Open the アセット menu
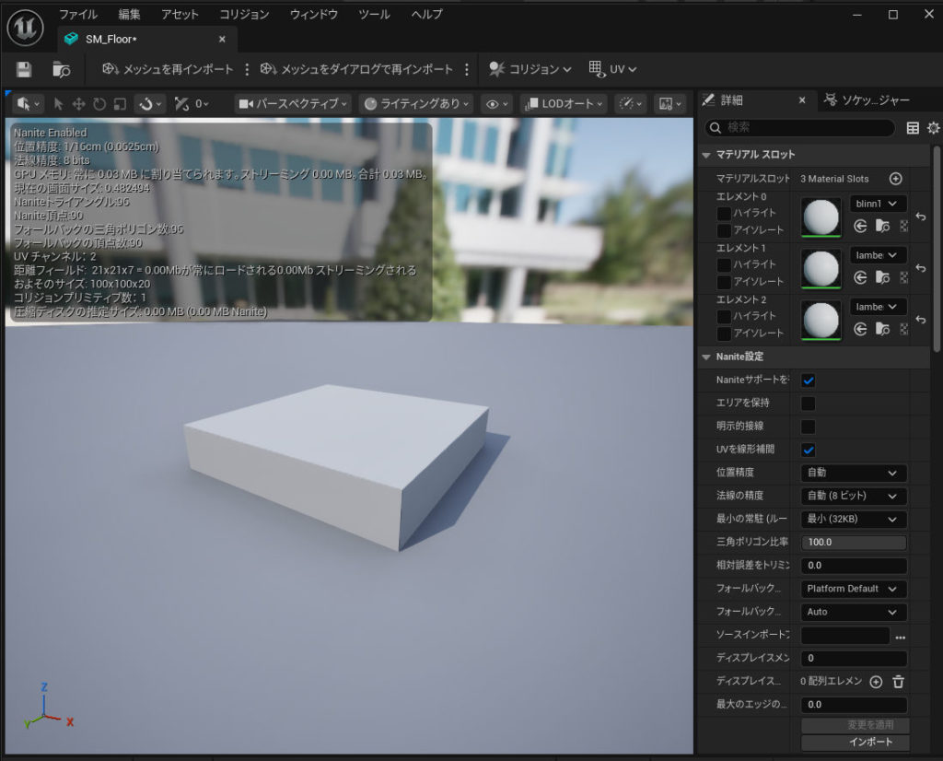The height and width of the screenshot is (761, 943). point(180,15)
